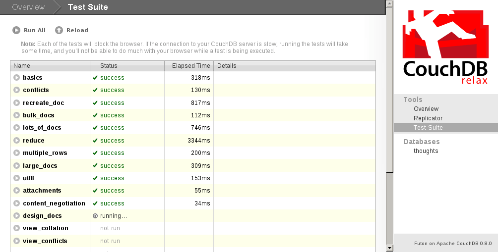Click the scrollbar up arrow
Viewport: 498px width, 252px height.
[x=390, y=3]
